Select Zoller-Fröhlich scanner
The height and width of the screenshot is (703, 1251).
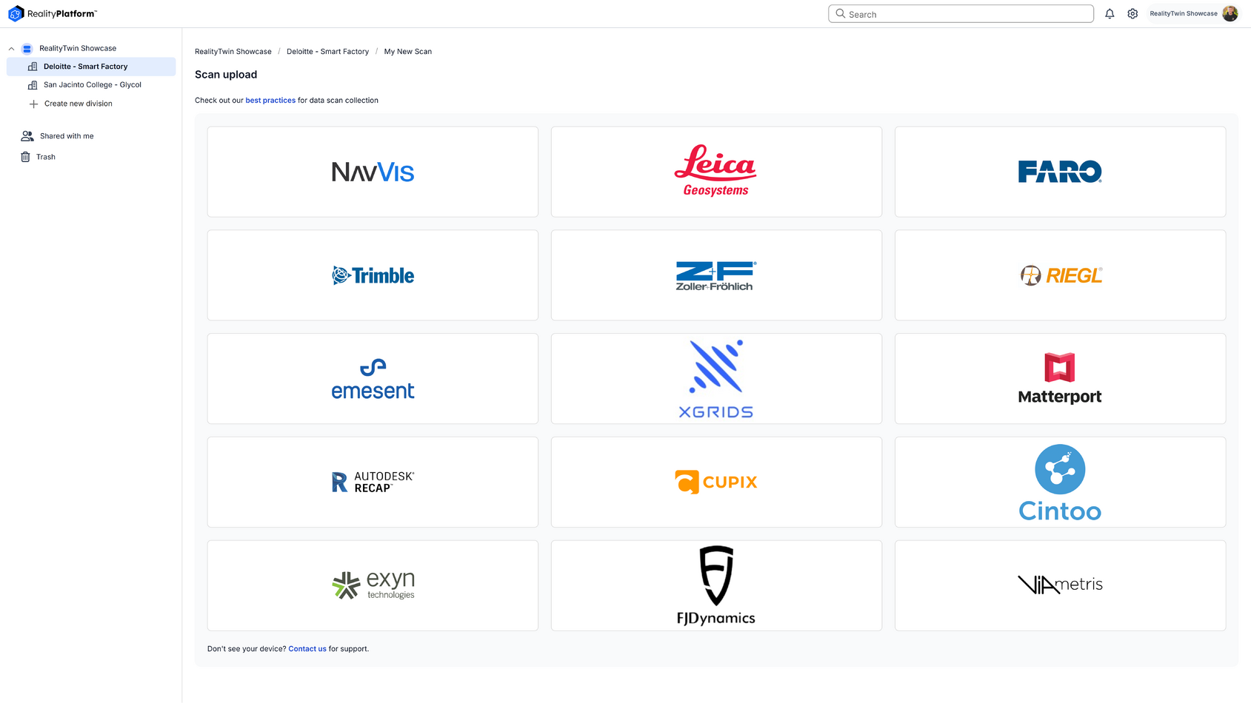[x=715, y=275]
